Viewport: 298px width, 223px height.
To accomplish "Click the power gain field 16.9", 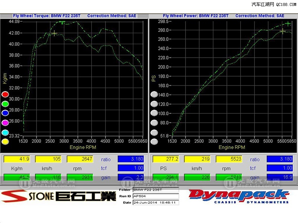I will [x=280, y=177].
